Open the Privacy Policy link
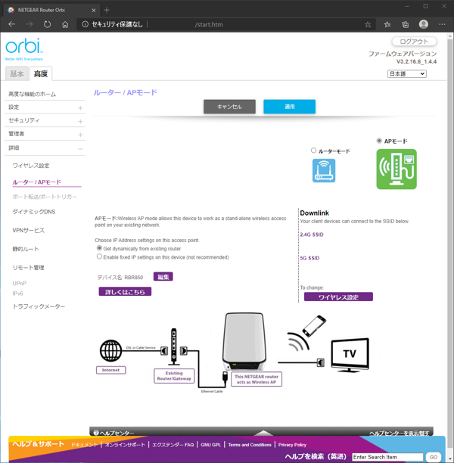Image resolution: width=454 pixels, height=463 pixels. click(x=292, y=445)
